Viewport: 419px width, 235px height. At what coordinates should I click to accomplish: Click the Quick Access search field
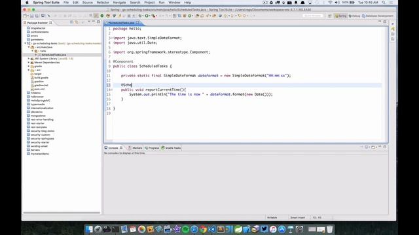coord(313,16)
